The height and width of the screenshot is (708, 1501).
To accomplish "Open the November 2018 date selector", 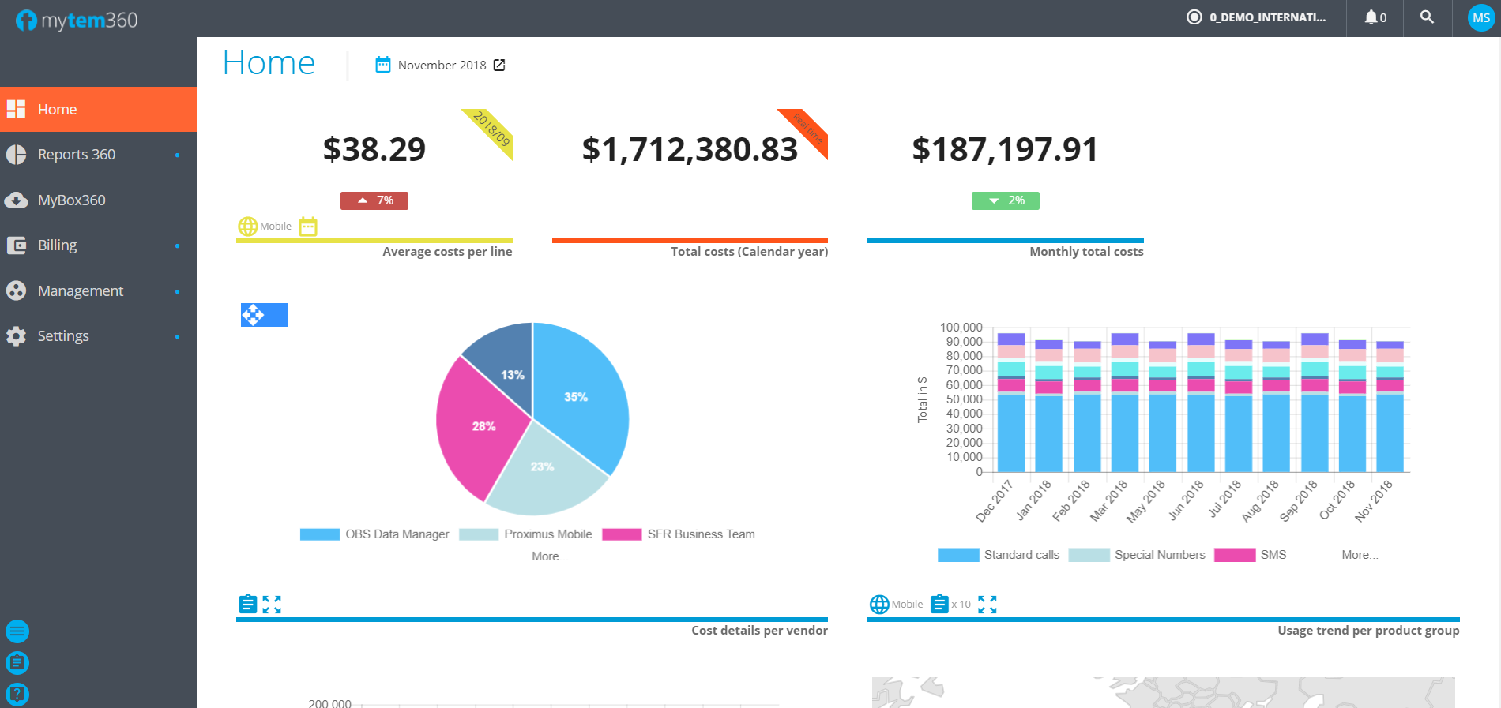I will click(x=441, y=66).
